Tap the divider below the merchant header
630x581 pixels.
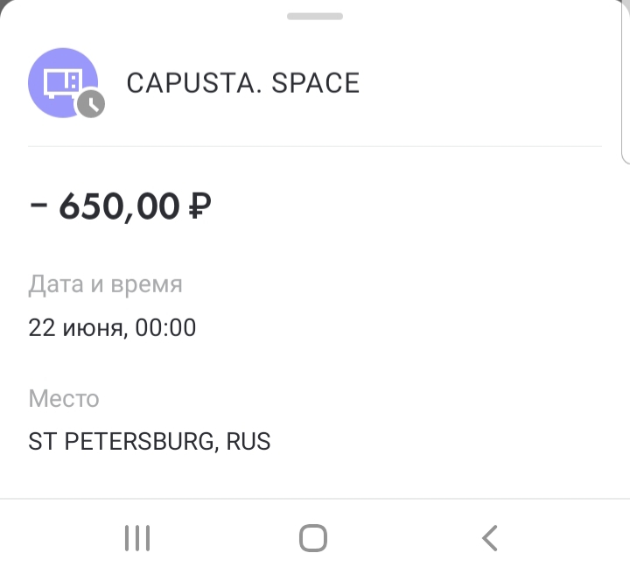[315, 147]
